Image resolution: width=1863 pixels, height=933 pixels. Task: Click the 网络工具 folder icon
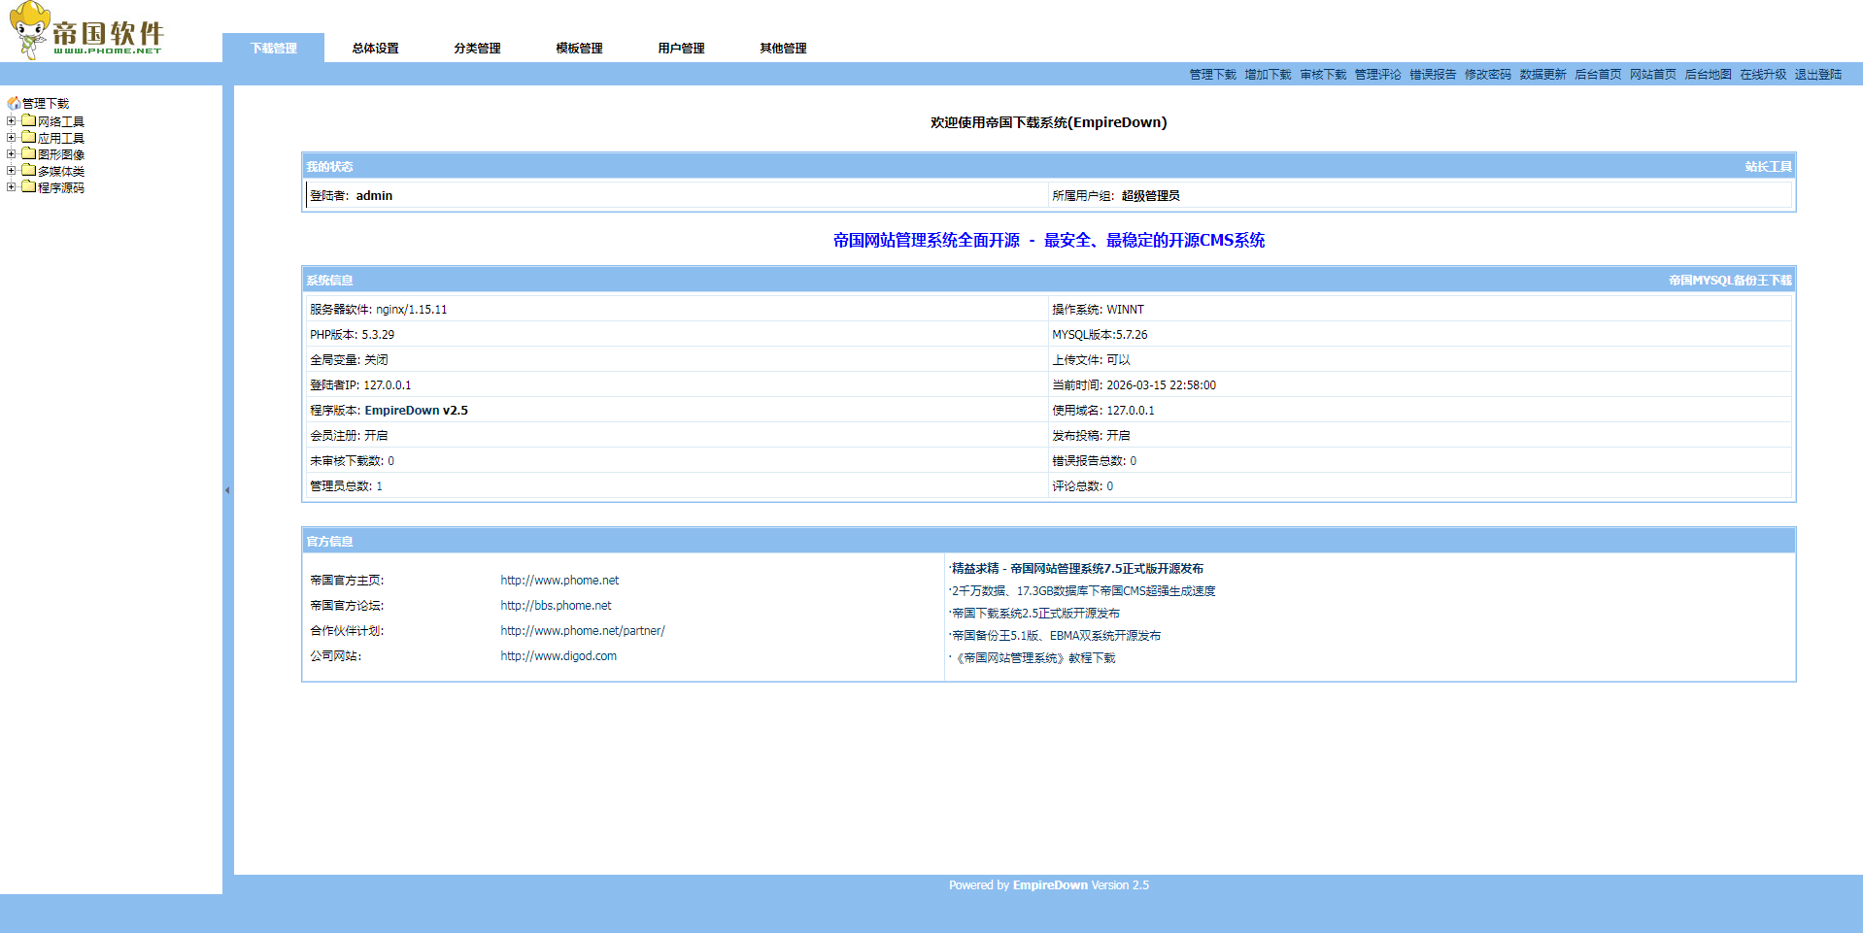coord(29,121)
